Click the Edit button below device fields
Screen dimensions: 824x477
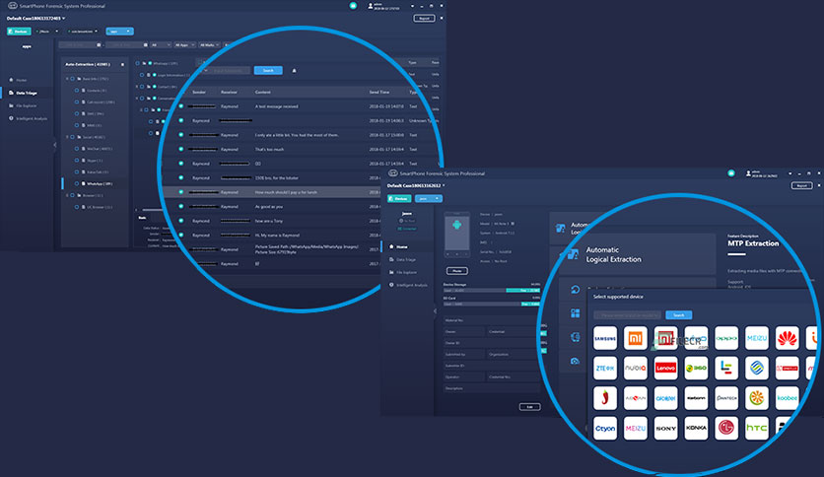point(529,407)
